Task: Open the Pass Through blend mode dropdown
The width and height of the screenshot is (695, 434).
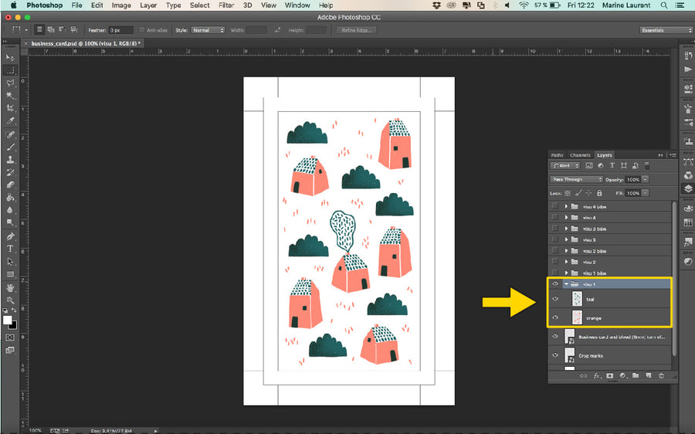Action: point(576,179)
